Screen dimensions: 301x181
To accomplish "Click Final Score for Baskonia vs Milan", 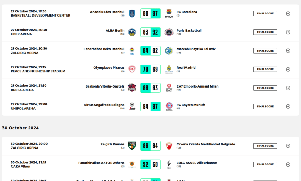I will [265, 88].
